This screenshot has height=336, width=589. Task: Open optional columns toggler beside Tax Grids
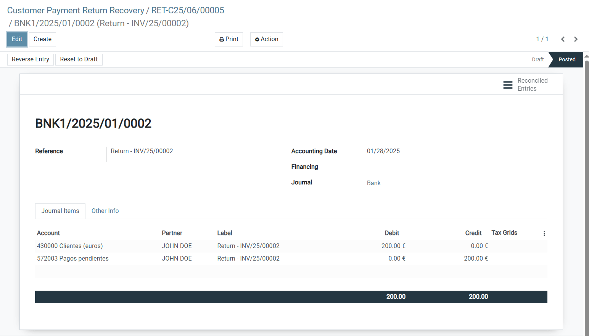(544, 233)
